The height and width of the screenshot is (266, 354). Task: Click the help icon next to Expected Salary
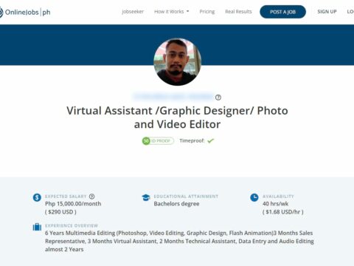91,197
